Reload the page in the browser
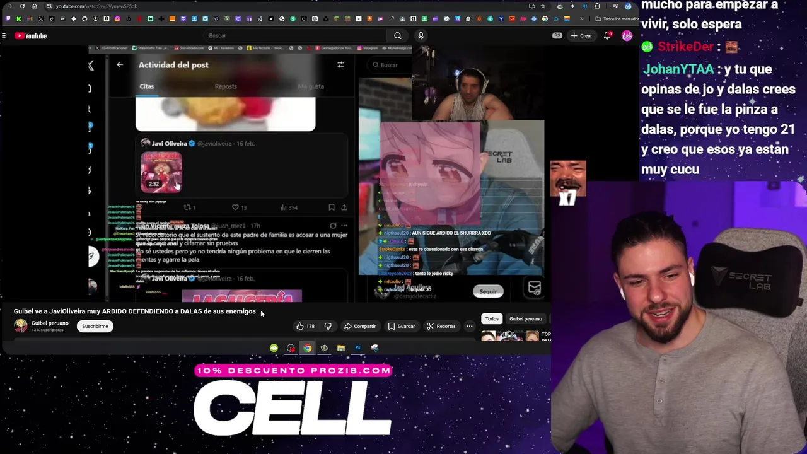The width and height of the screenshot is (807, 454). [x=22, y=6]
